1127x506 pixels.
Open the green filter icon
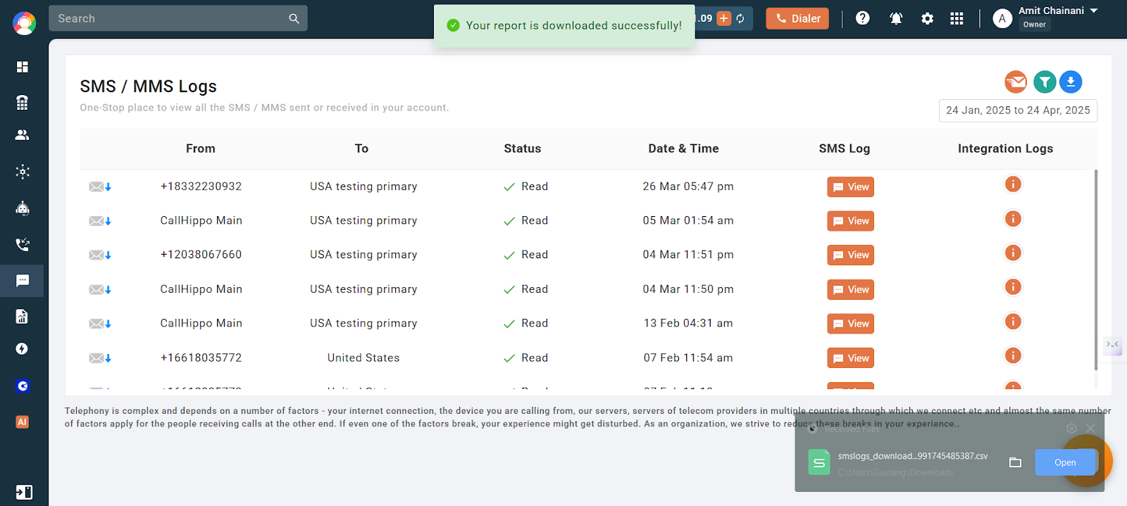1045,82
